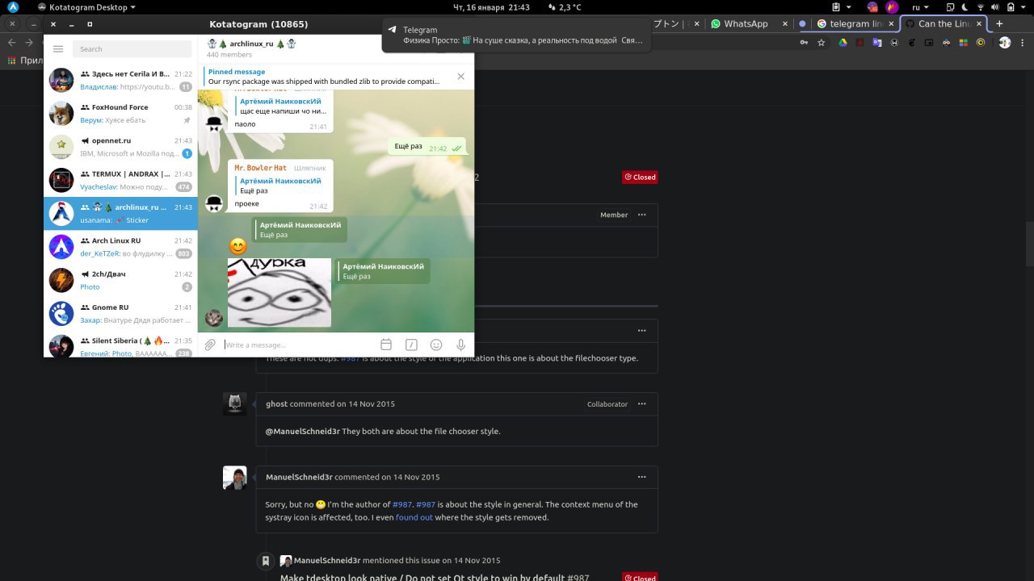Open the options menu on the Member comment

coord(642,215)
